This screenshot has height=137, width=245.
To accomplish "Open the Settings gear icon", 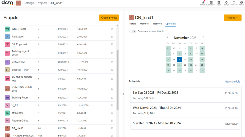I will pos(226,3).
